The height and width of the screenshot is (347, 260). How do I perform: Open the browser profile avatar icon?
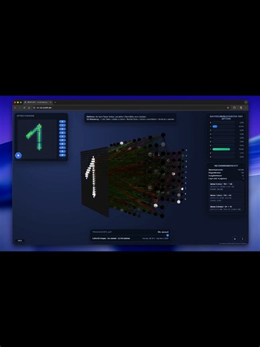(x=241, y=107)
